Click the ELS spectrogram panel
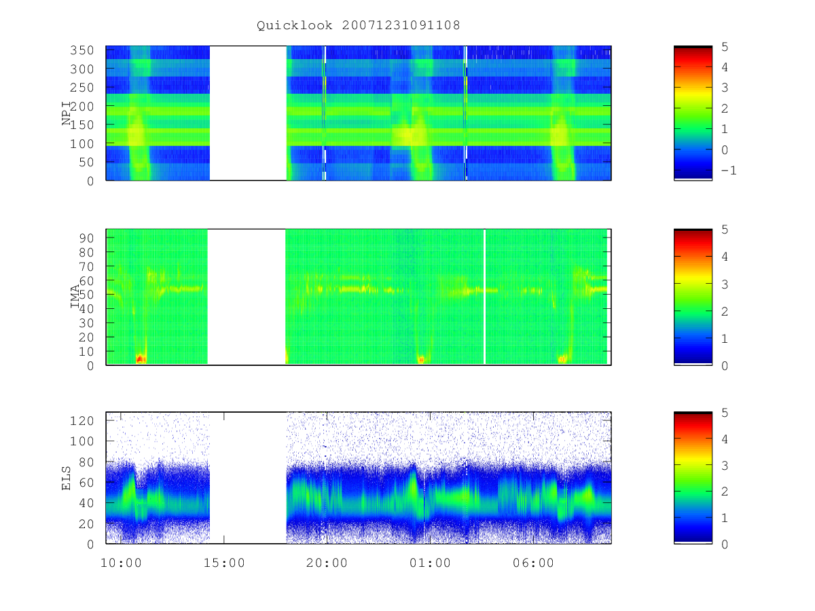 click(x=359, y=478)
